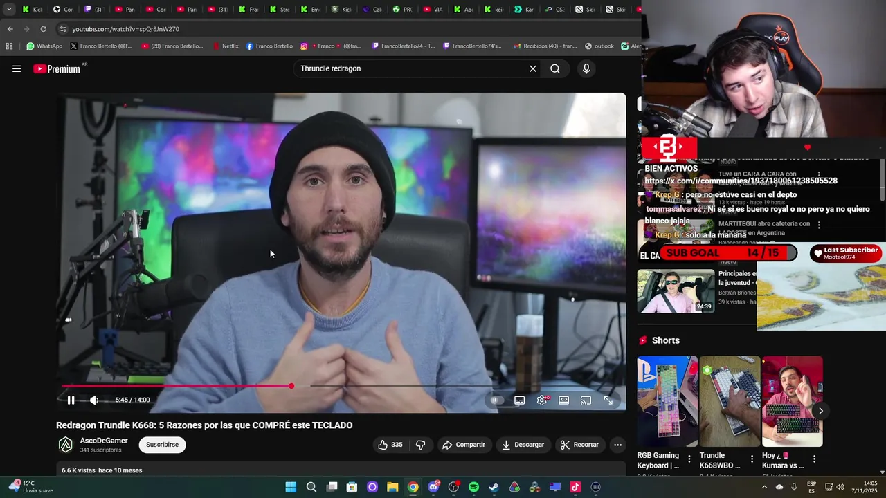886x498 pixels.
Task: Open Windows taskbar search
Action: click(x=311, y=487)
